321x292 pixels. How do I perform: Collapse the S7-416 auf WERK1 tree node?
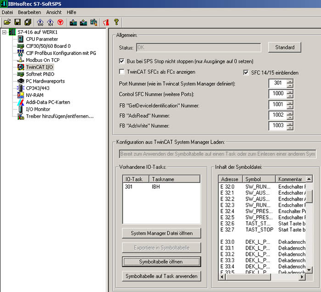click(4, 32)
